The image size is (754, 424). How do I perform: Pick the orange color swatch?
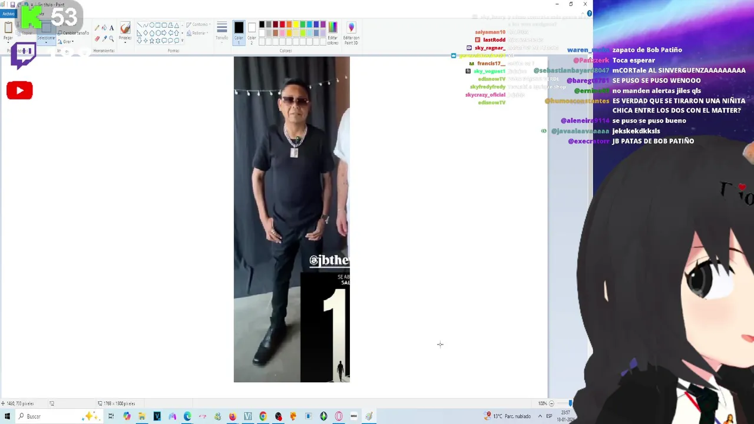(x=289, y=24)
